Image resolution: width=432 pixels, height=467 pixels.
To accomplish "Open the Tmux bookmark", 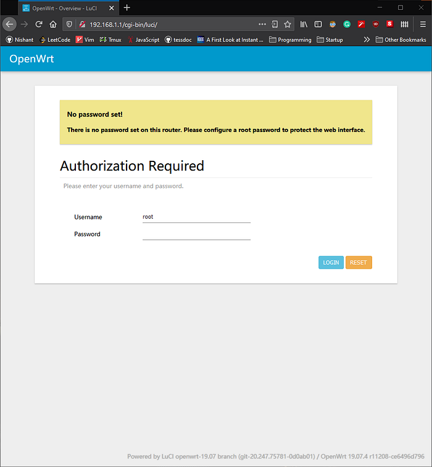I will [x=110, y=39].
